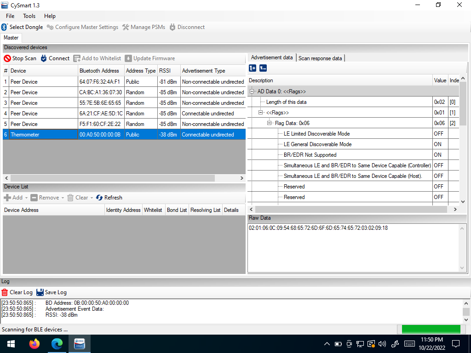
Task: Select device F5:F1:60:CF:2E:22
Action: (124, 124)
